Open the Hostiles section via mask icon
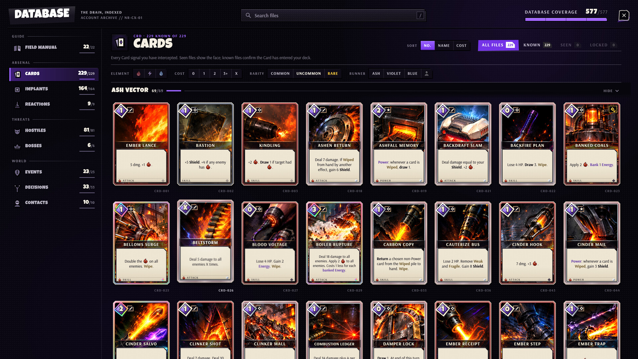The image size is (638, 359). pyautogui.click(x=17, y=131)
